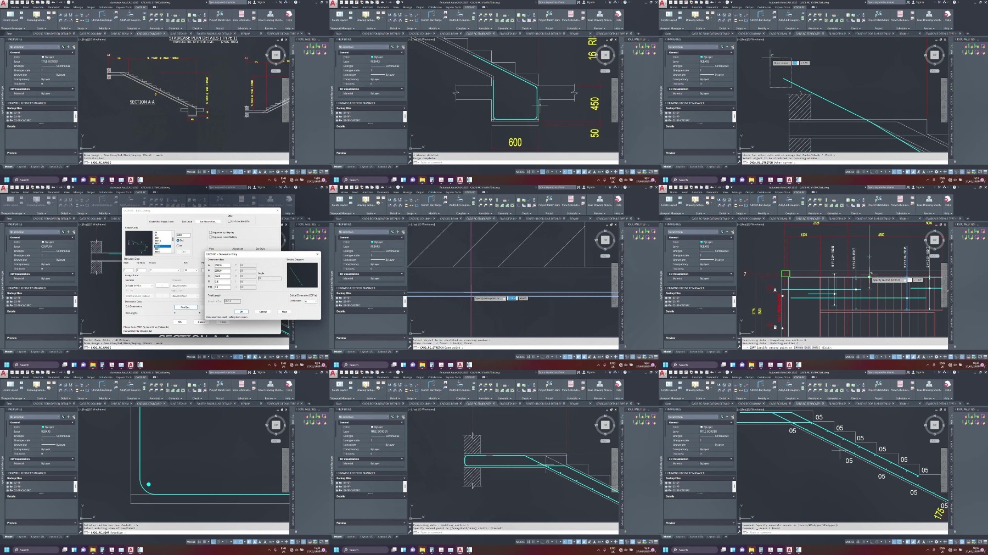Image resolution: width=988 pixels, height=555 pixels.
Task: Click Help in the Dimension Entry dialog
Action: 284,311
